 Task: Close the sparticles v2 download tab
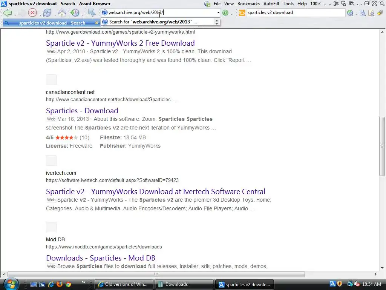coord(96,23)
